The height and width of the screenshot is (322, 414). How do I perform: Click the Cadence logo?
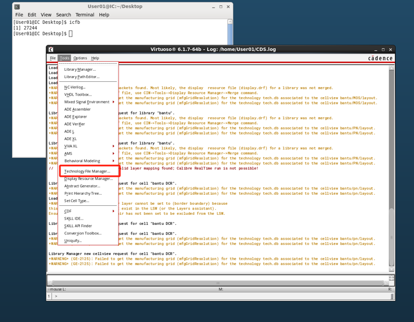click(x=380, y=58)
